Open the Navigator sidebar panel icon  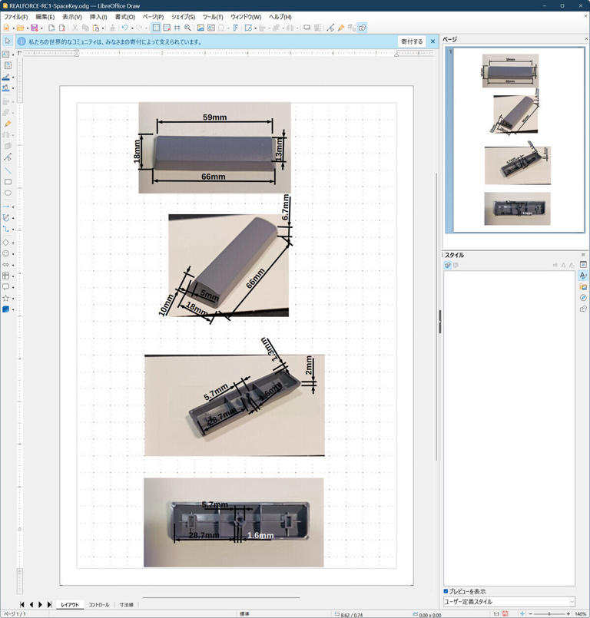[583, 298]
